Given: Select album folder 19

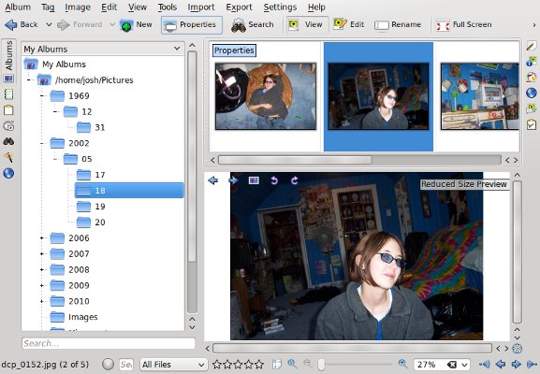Looking at the screenshot, I should pos(100,207).
